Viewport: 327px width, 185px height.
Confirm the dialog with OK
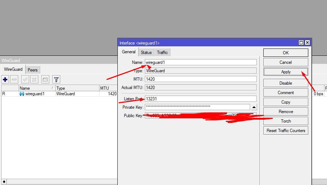[286, 53]
